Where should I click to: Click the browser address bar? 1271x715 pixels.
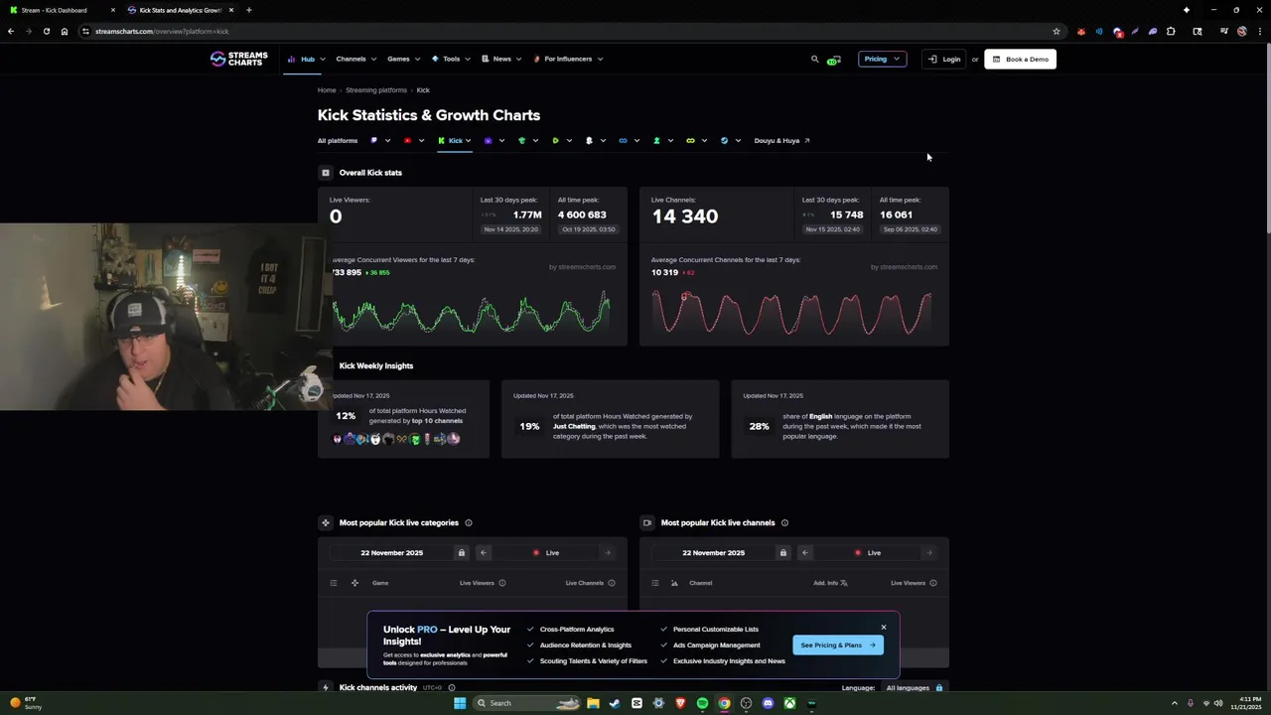pos(566,31)
